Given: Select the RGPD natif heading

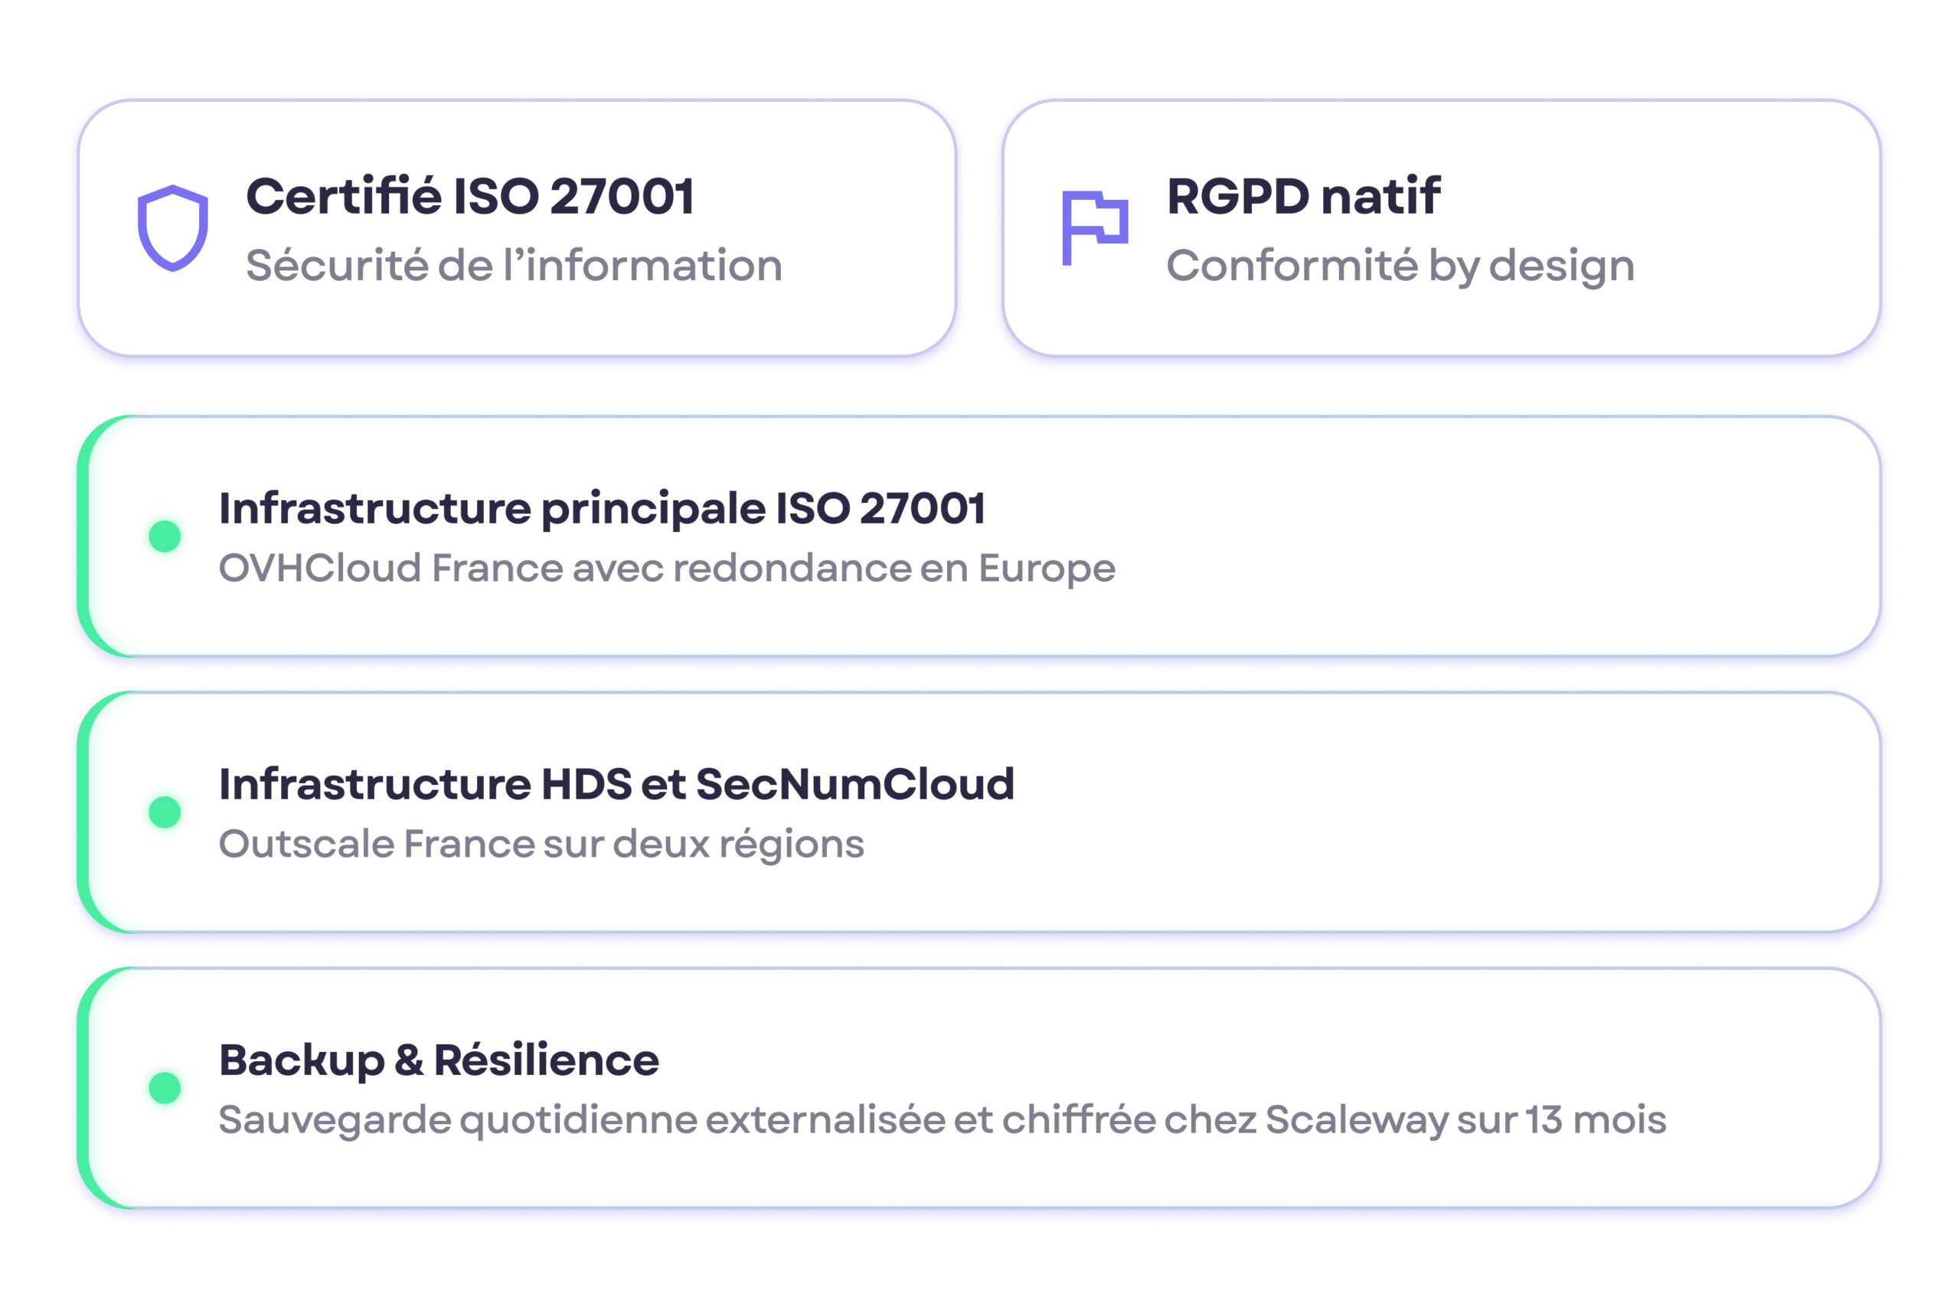Looking at the screenshot, I should (1302, 197).
